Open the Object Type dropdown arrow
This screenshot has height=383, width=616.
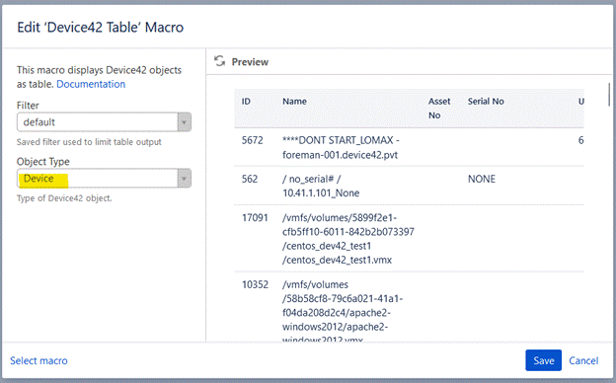[x=185, y=179]
